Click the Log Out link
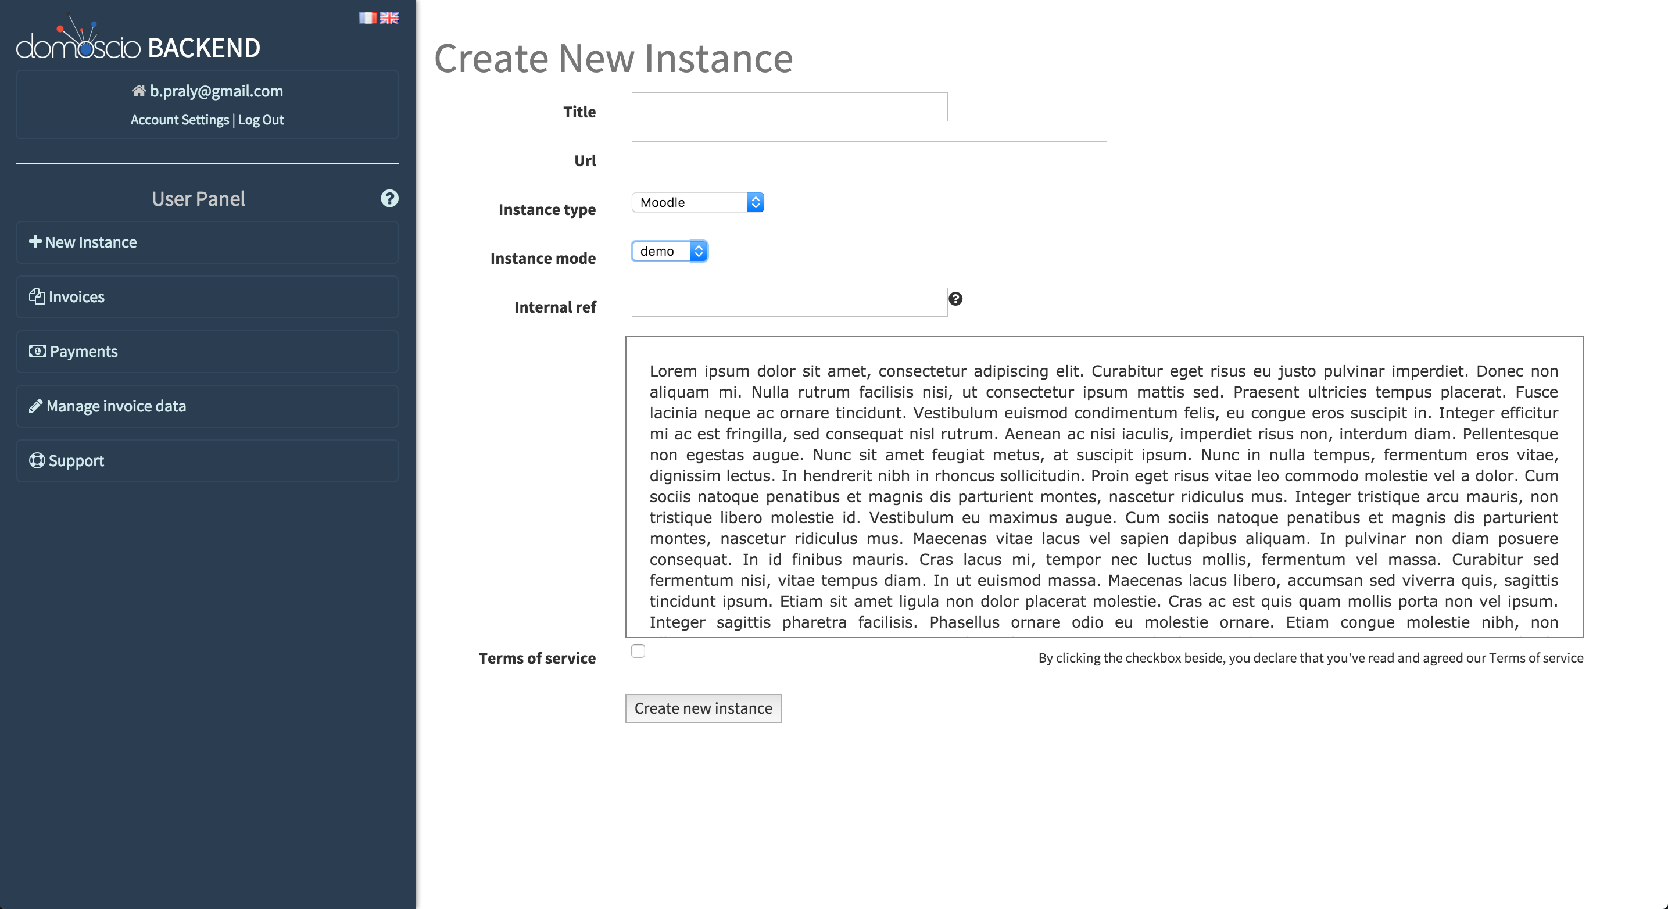Screen dimensions: 1668x909 [261, 120]
